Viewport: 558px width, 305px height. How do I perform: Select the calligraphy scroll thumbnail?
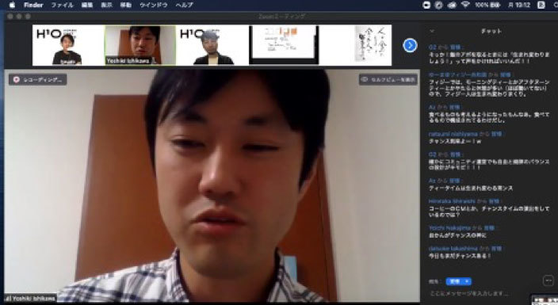pos(356,45)
